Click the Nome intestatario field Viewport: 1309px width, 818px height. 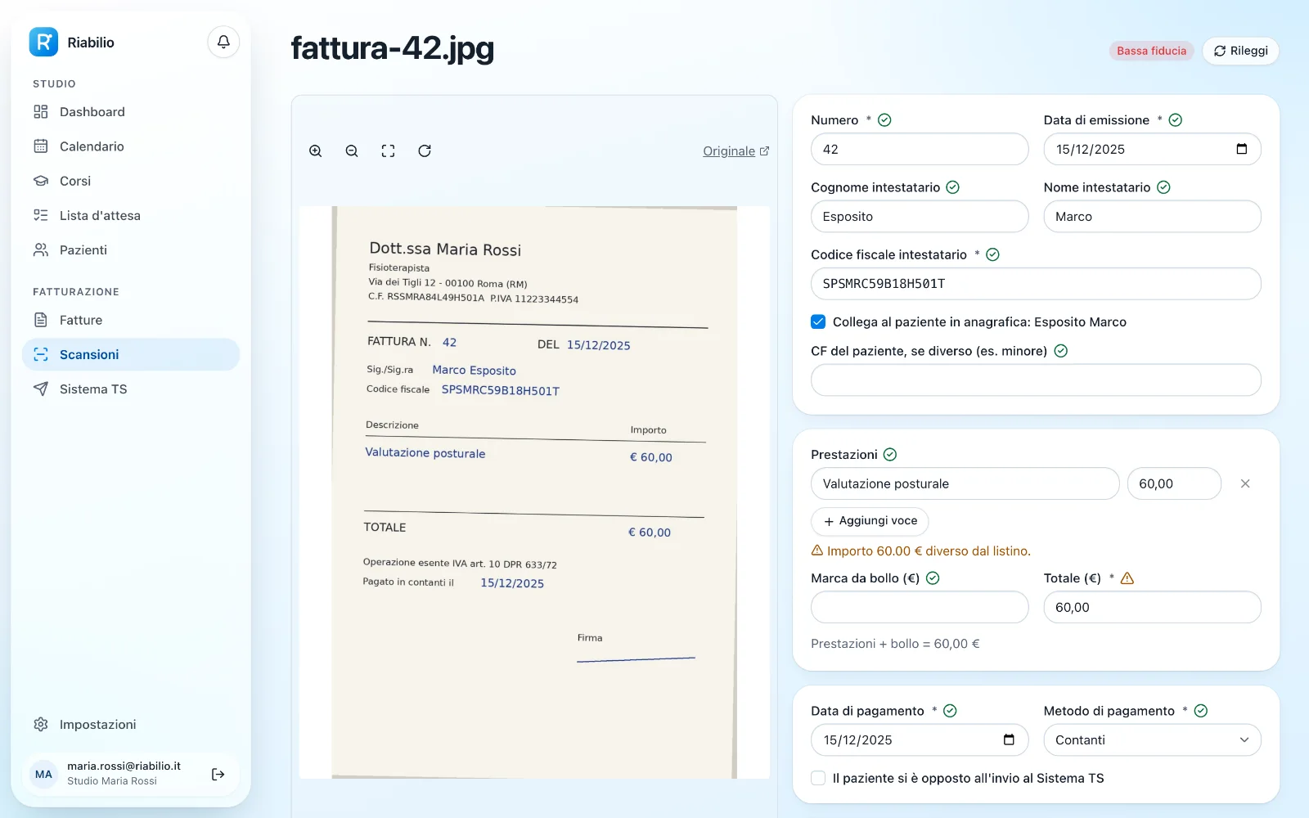(1152, 216)
